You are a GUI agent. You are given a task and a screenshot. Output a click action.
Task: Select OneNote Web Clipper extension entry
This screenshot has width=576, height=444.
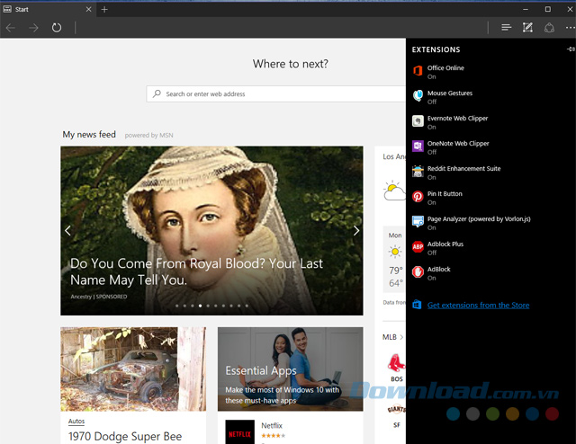coord(457,147)
